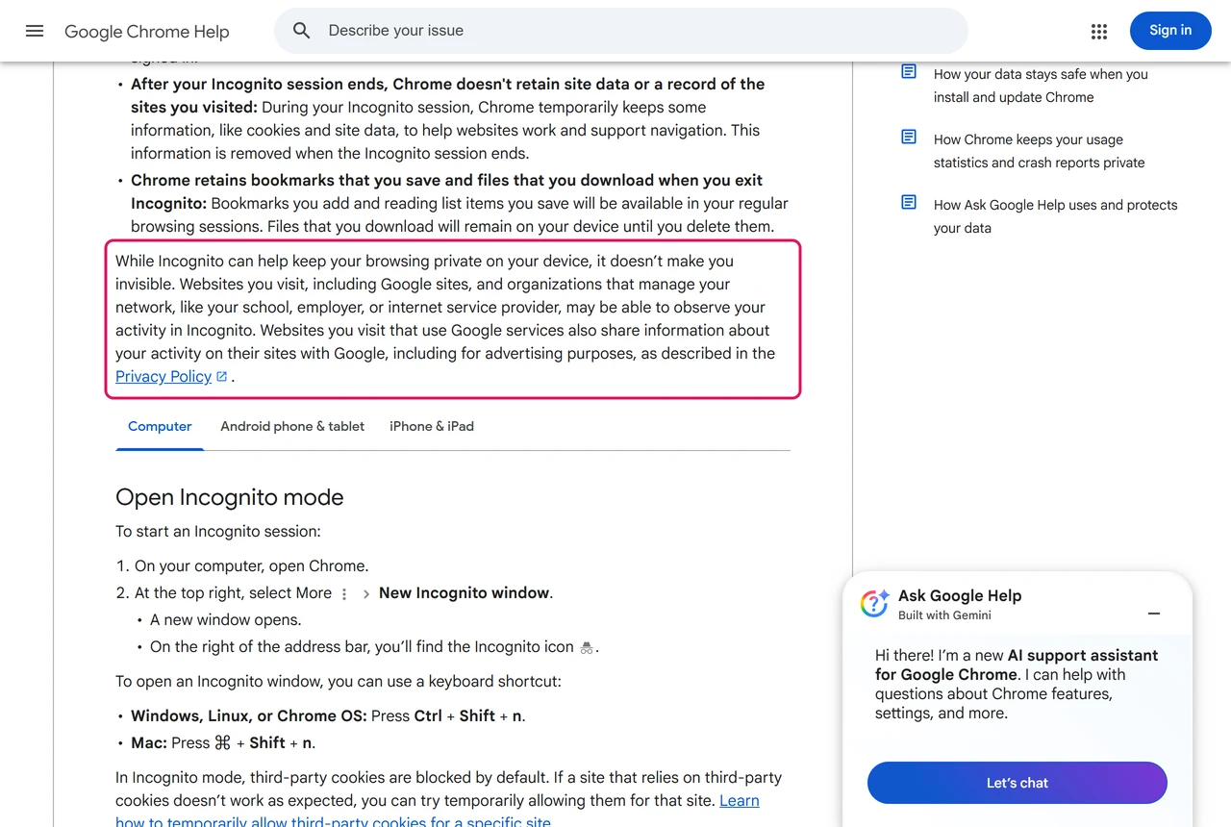This screenshot has height=827, width=1231.
Task: Click the Open Incognito mode heading
Action: click(230, 497)
